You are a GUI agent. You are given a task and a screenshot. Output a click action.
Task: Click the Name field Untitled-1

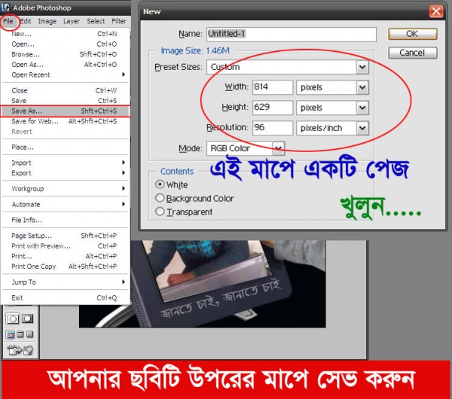(x=292, y=35)
